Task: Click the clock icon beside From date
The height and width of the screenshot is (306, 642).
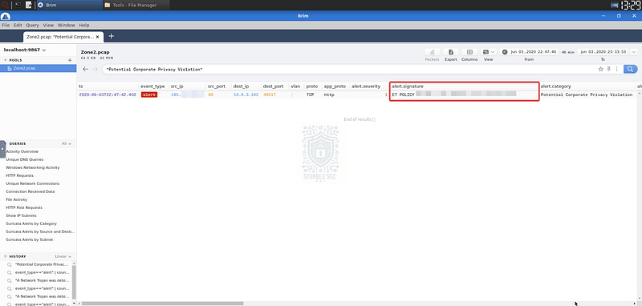Action: point(505,52)
